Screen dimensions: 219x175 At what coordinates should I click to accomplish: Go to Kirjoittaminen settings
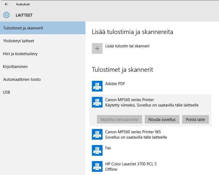[43, 67]
